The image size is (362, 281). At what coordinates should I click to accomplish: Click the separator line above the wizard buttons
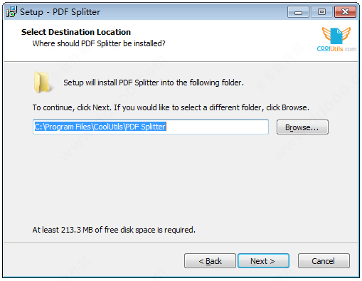181,243
